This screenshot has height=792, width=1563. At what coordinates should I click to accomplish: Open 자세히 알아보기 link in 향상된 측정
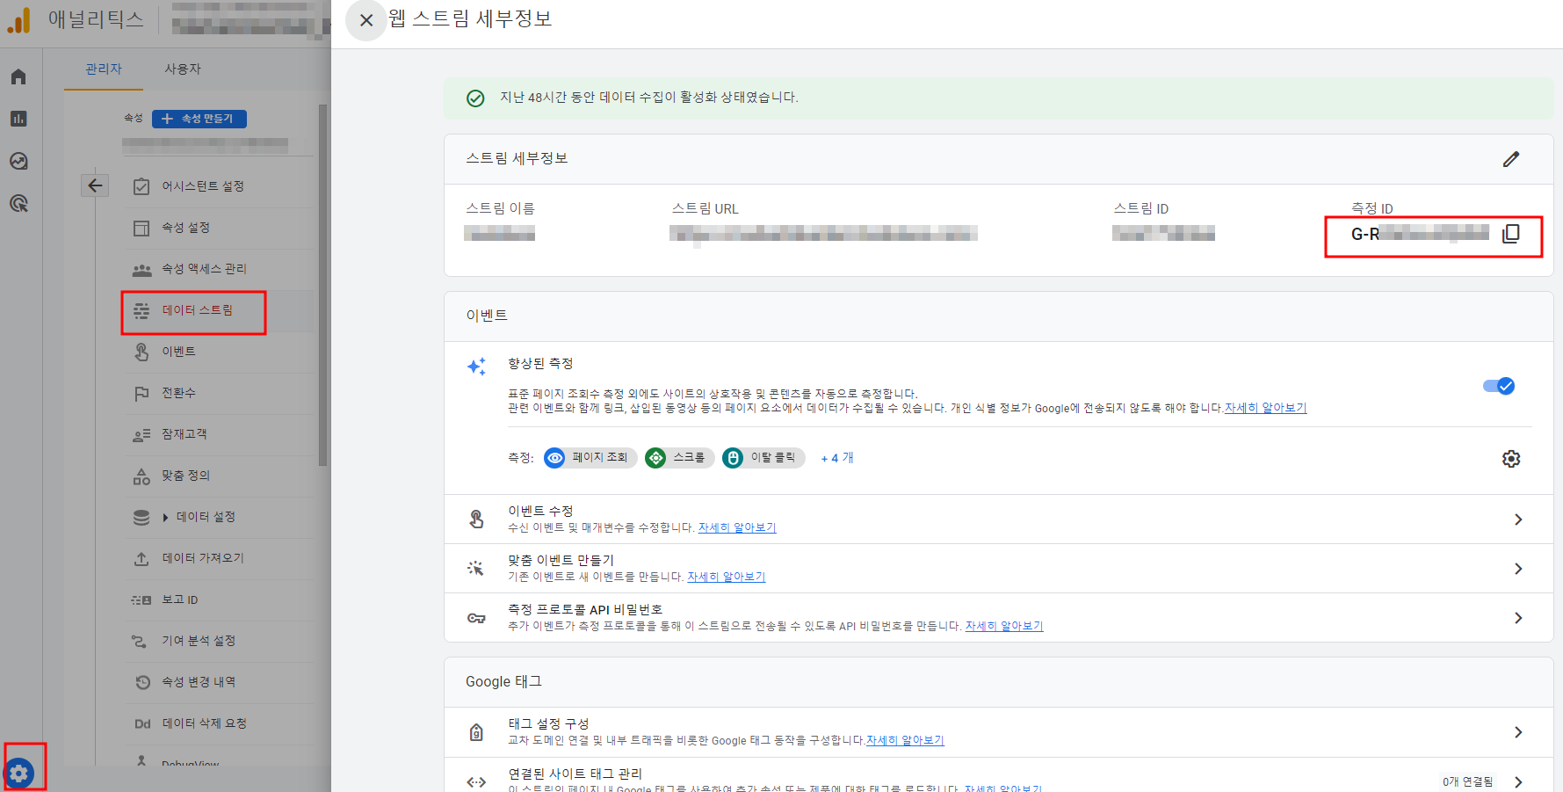coord(1265,408)
